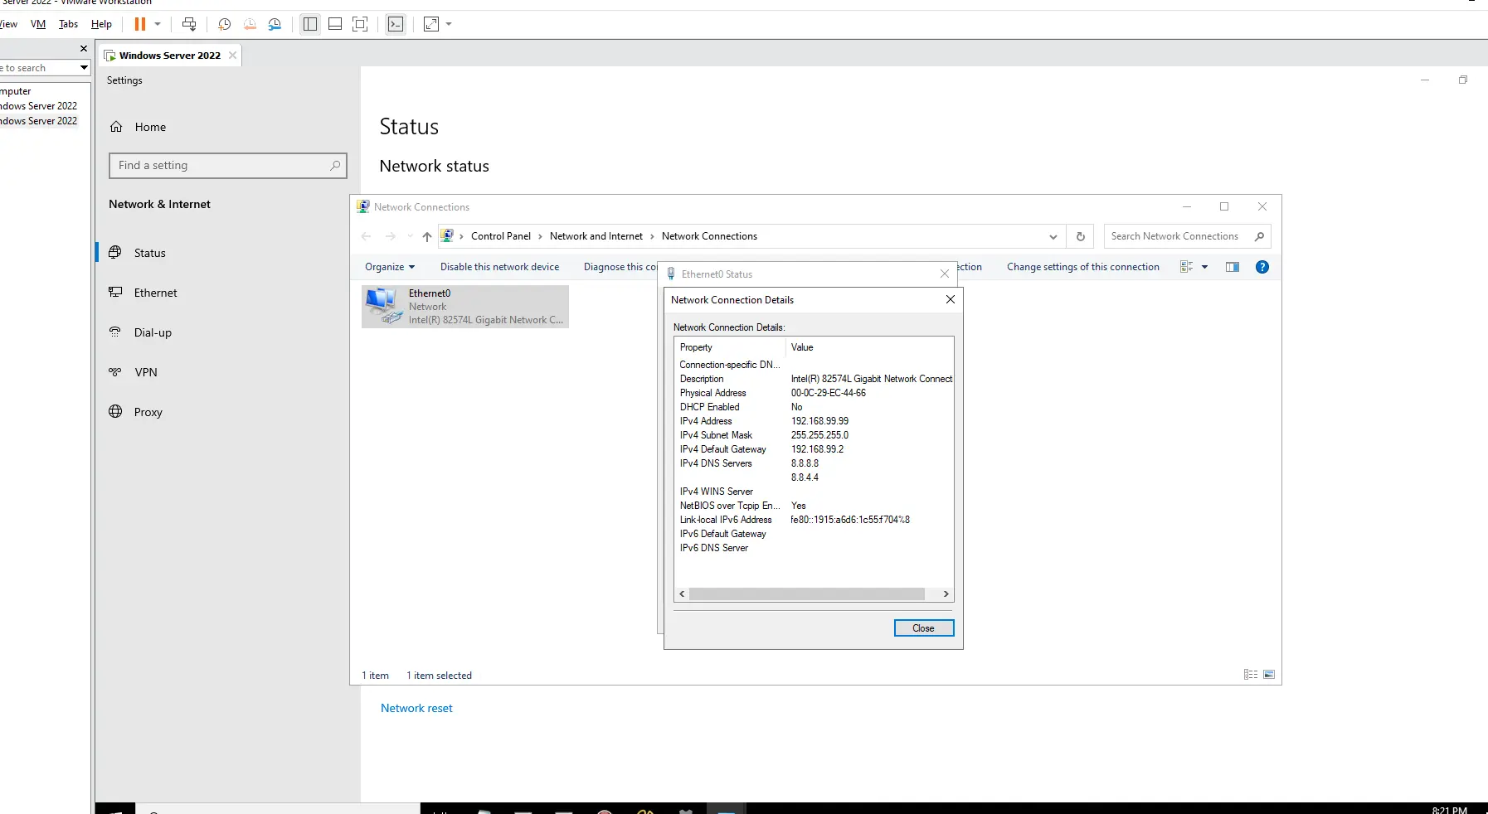Click the details list horizontal scrollbar
This screenshot has height=814, width=1488.
tap(806, 594)
